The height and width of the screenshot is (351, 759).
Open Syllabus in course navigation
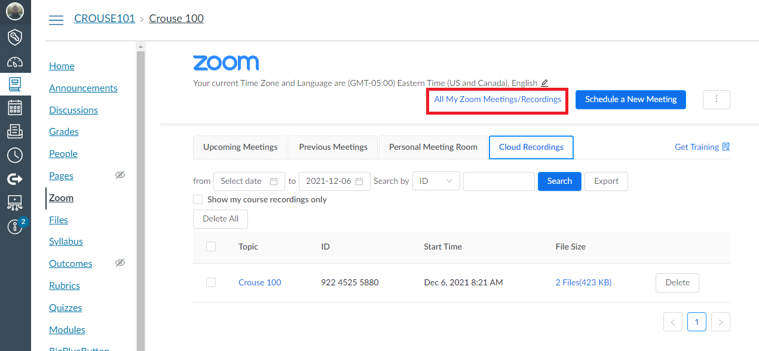pyautogui.click(x=66, y=241)
